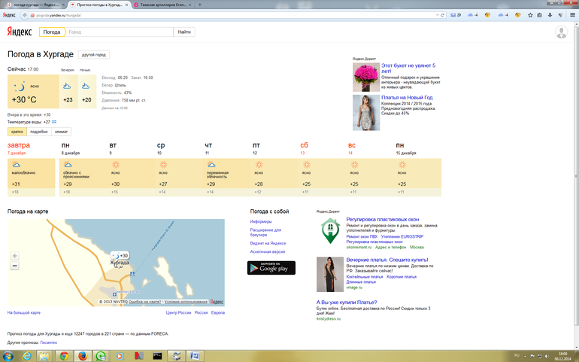Open the 'Информеры' link

[x=261, y=221]
